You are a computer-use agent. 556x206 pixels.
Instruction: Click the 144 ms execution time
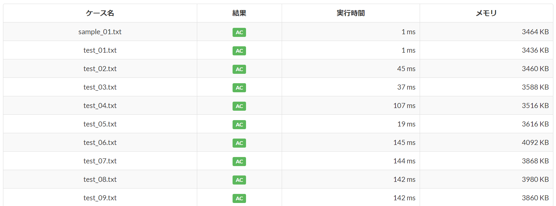(404, 161)
